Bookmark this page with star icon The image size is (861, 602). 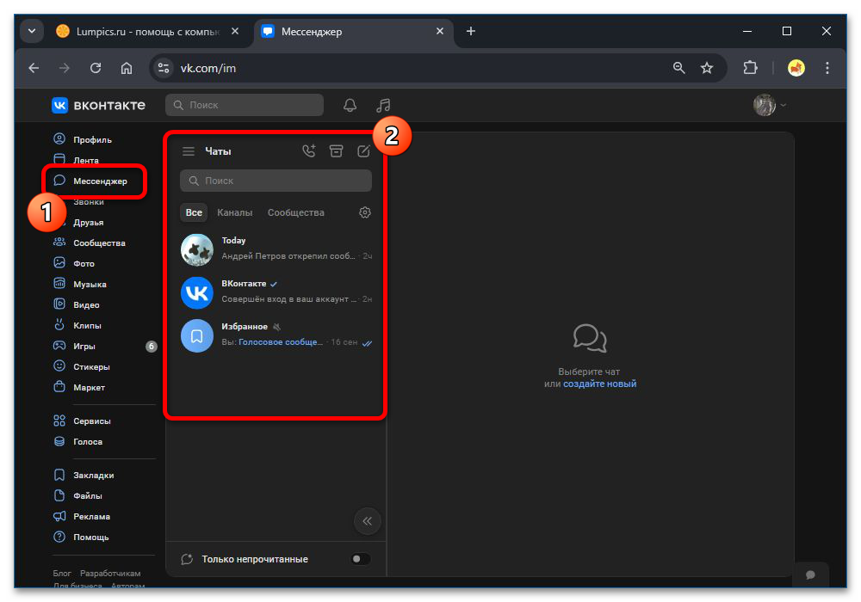[x=707, y=68]
